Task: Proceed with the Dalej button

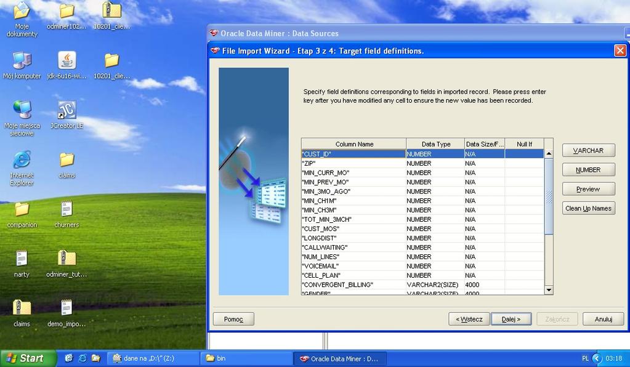Action: (x=511, y=319)
